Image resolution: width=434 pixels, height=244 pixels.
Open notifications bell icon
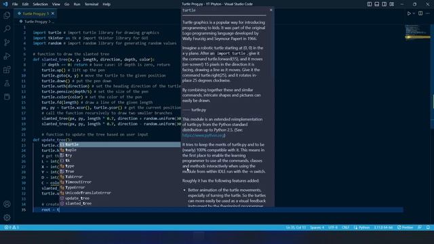point(428,228)
